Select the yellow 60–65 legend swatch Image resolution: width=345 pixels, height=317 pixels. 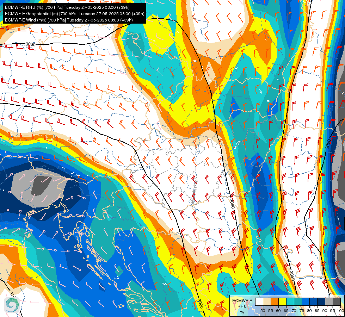(283, 302)
